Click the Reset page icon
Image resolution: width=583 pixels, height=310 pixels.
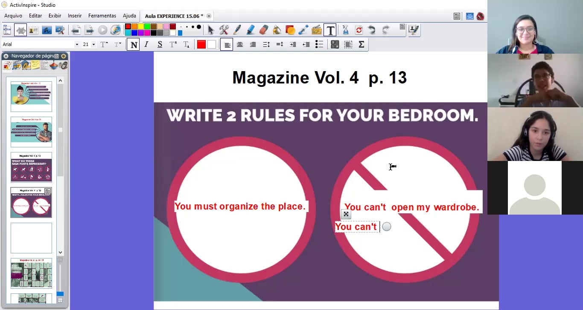(x=359, y=30)
